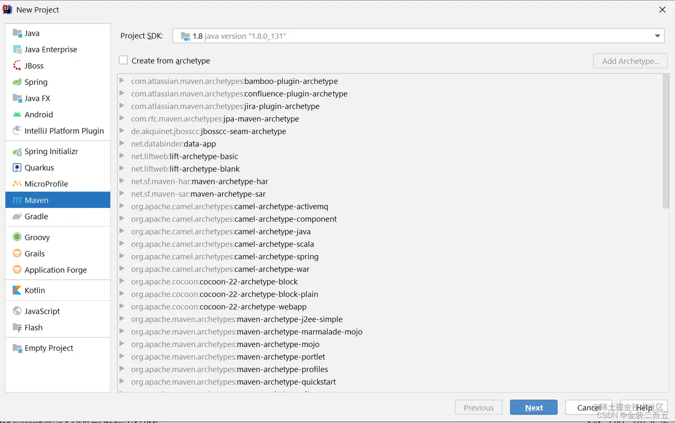The height and width of the screenshot is (423, 675).
Task: Expand the maven-archetype-quickstart node
Action: click(x=121, y=382)
